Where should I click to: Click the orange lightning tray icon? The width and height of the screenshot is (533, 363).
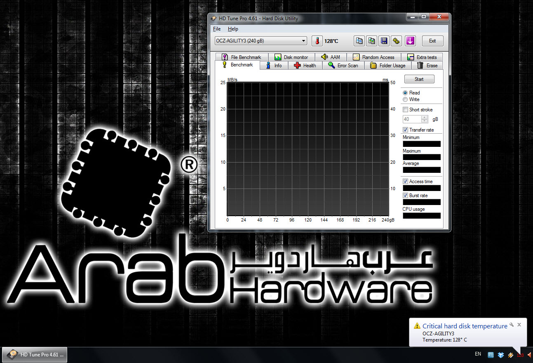[511, 355]
